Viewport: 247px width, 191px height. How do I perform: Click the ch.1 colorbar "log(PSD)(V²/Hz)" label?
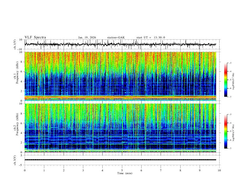(x=233, y=81)
